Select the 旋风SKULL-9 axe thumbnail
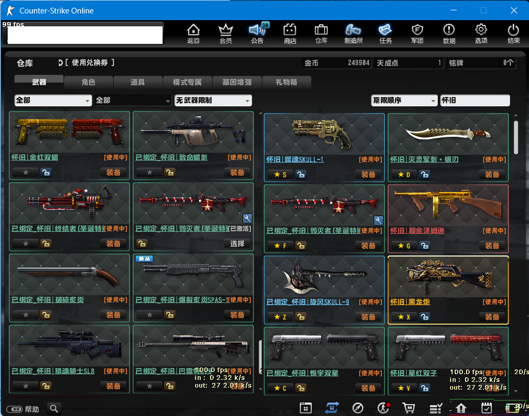This screenshot has width=529, height=416. [x=324, y=277]
